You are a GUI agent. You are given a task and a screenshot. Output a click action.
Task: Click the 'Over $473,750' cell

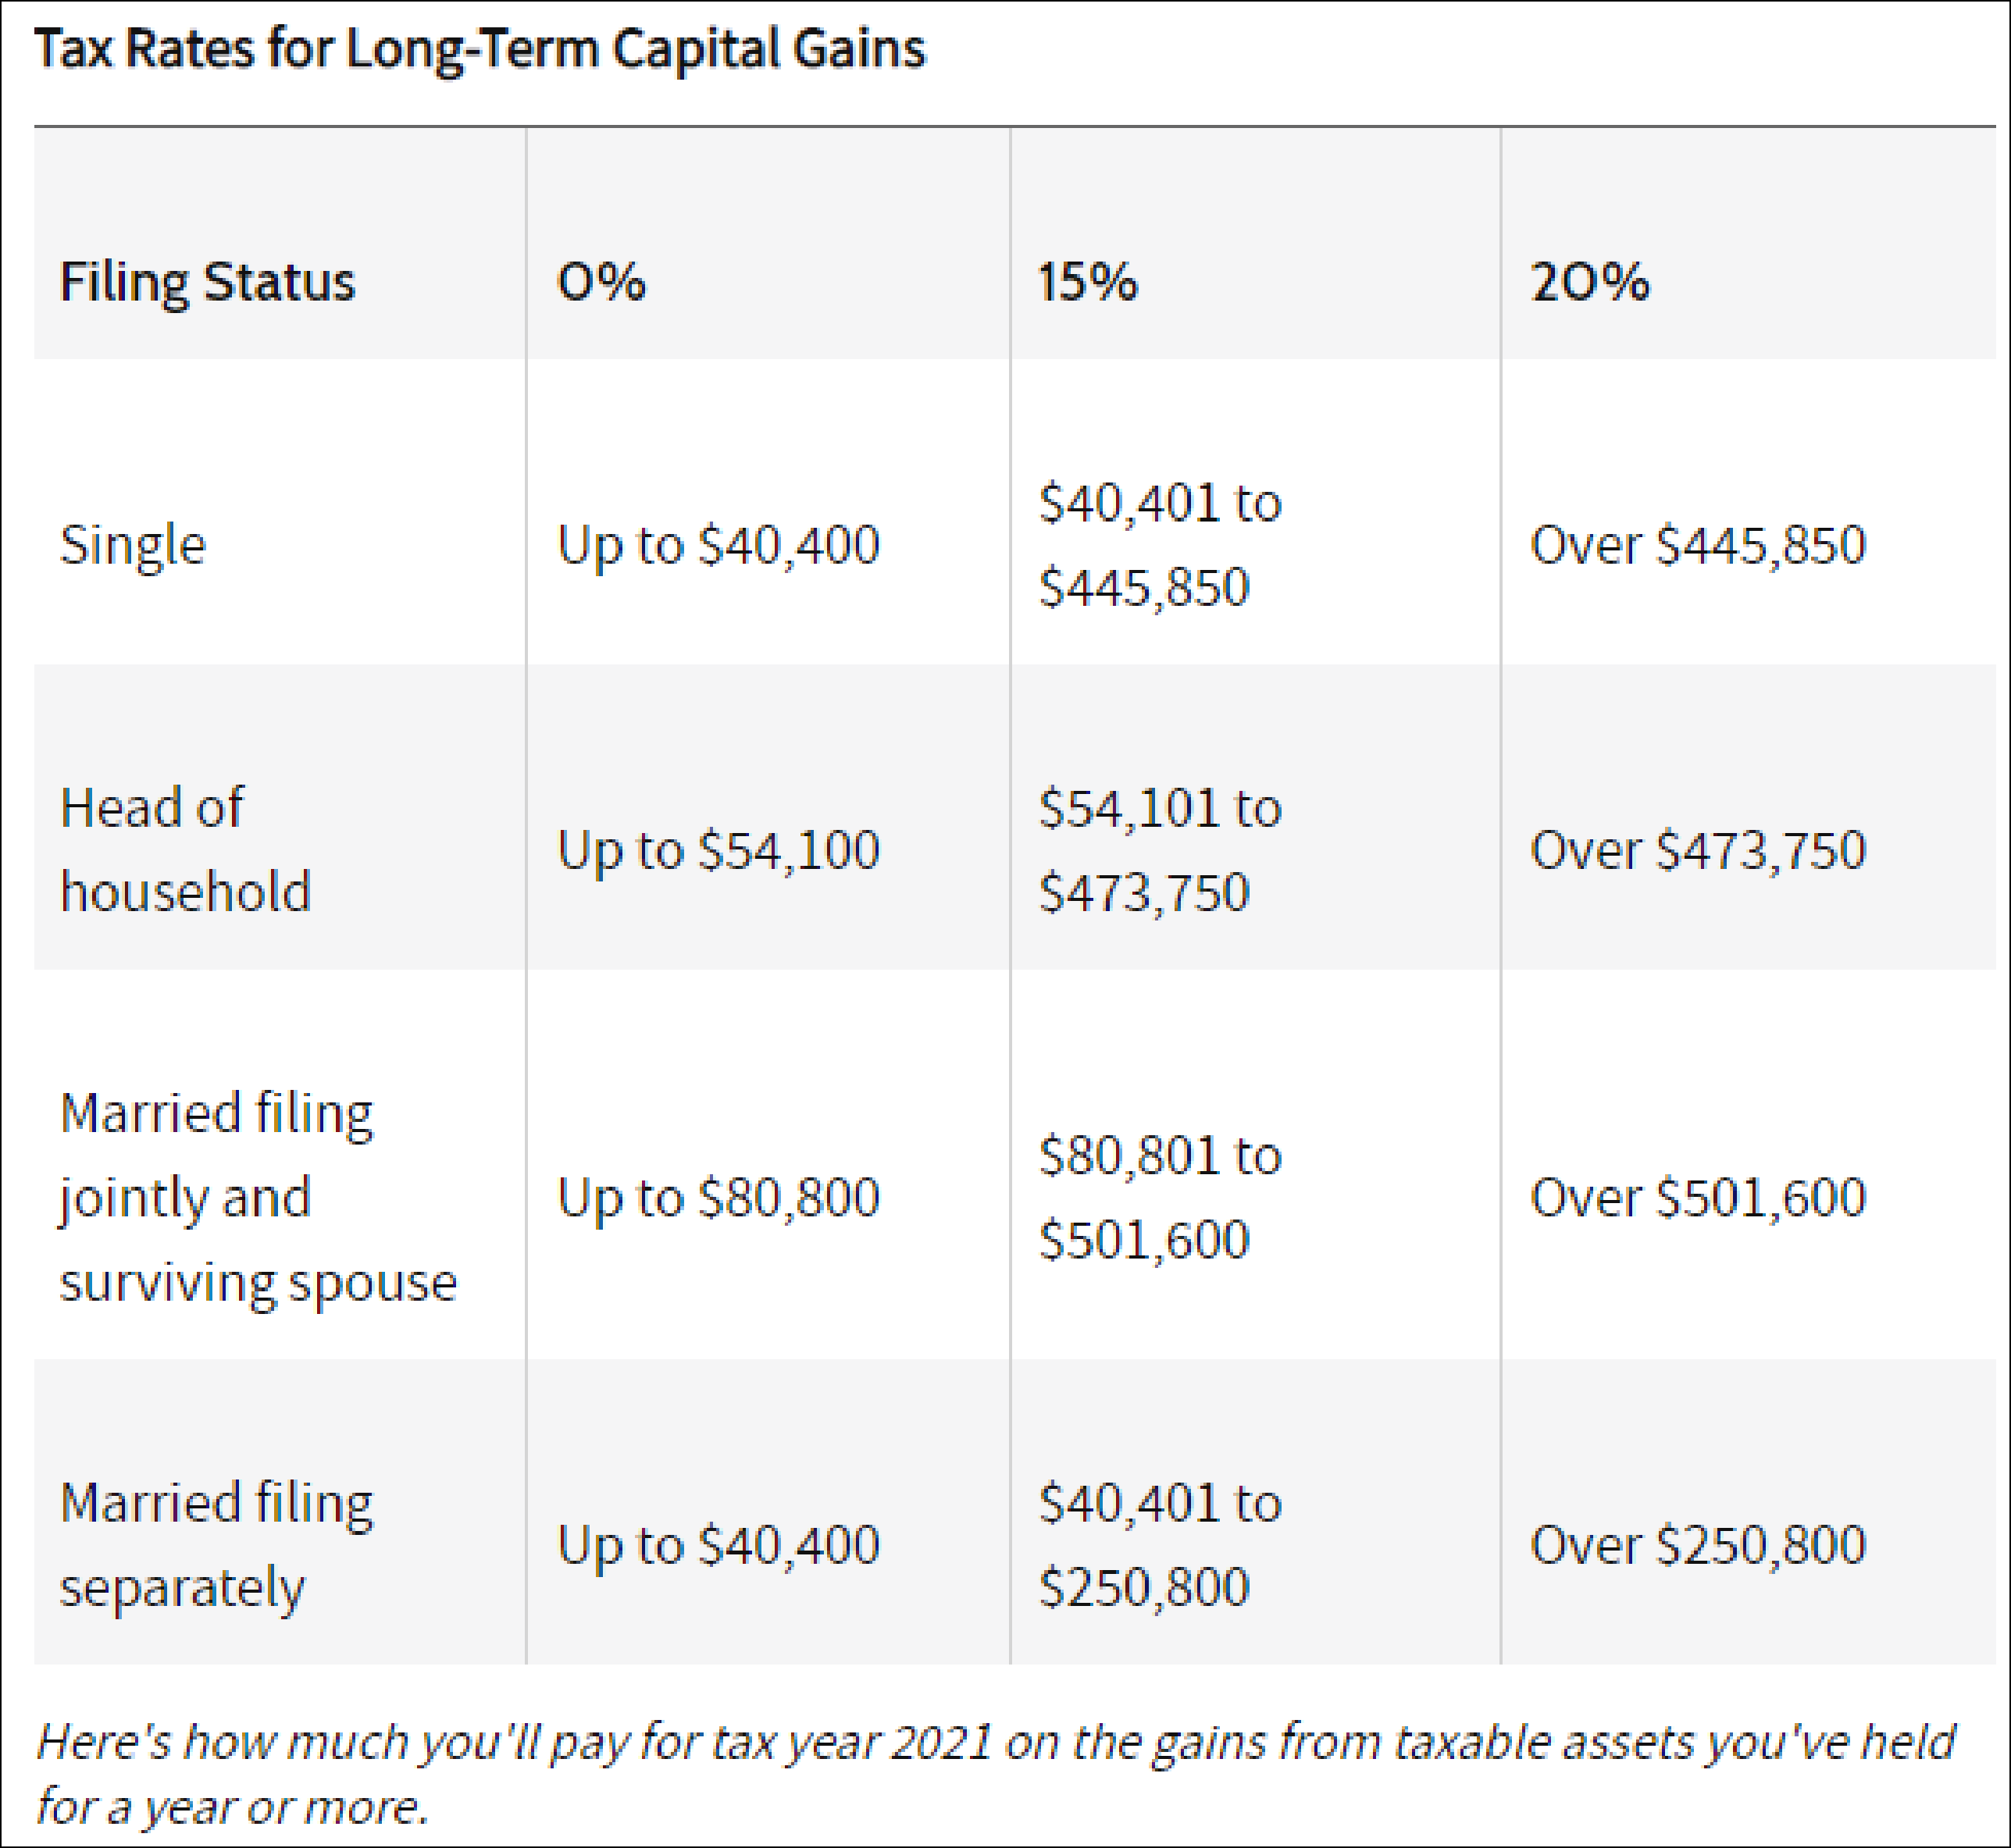[1698, 849]
